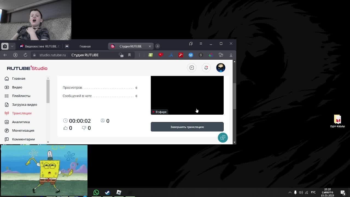Click the Сообщений в чате stat row

100,96
